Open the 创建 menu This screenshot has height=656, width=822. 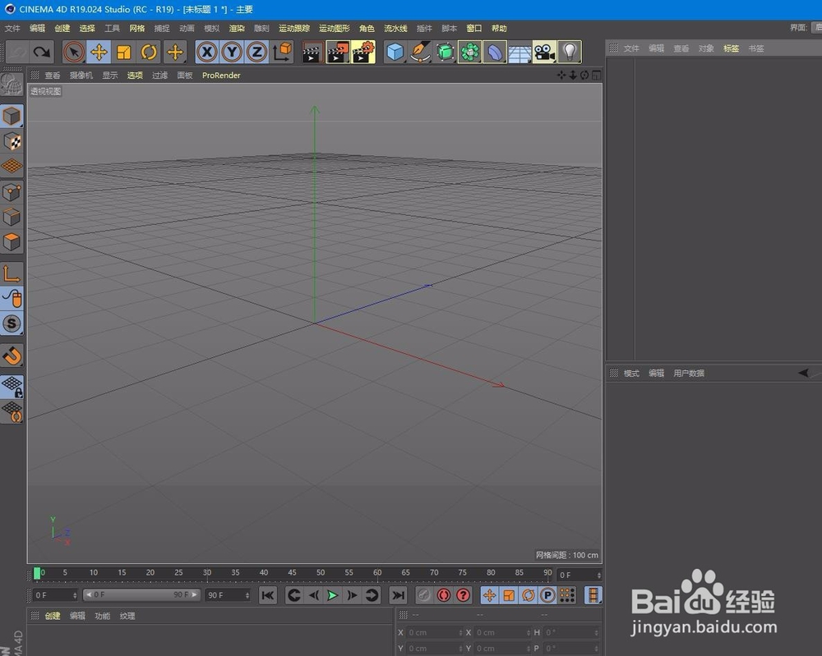coord(62,28)
